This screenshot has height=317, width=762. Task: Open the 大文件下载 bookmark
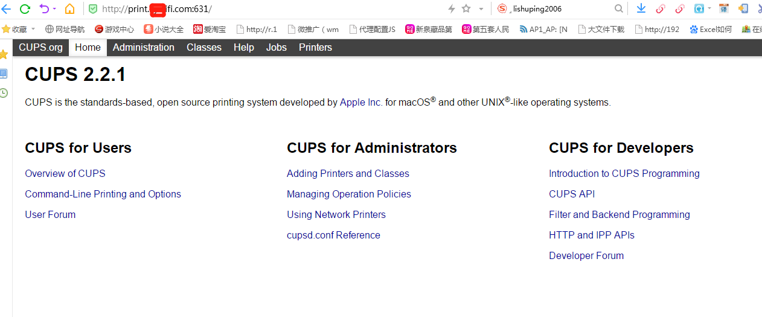(601, 29)
